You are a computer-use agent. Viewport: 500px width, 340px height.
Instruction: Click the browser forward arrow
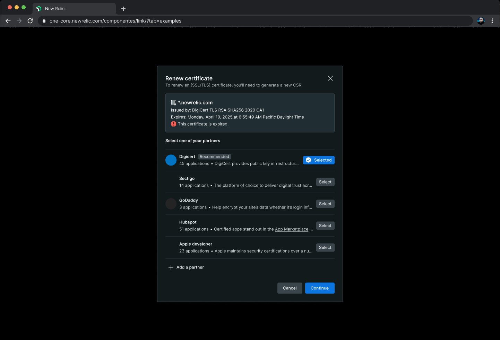pos(19,21)
